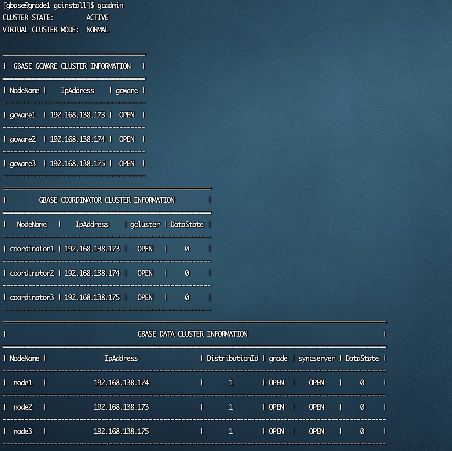Click the syncserver OPEN status for node3
Viewport: 452px width, 451px height.
point(317,432)
